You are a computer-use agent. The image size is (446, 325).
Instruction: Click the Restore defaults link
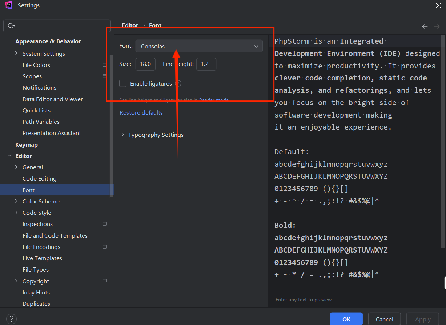tap(141, 112)
